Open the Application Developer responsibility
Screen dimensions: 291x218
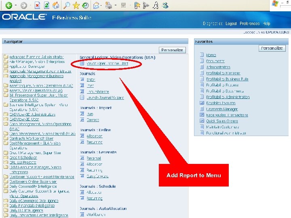27,66
